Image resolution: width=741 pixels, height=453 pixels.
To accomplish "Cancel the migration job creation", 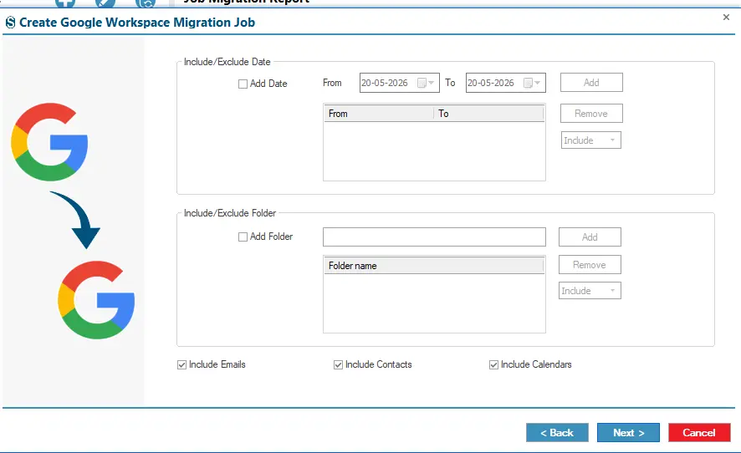I will (699, 433).
